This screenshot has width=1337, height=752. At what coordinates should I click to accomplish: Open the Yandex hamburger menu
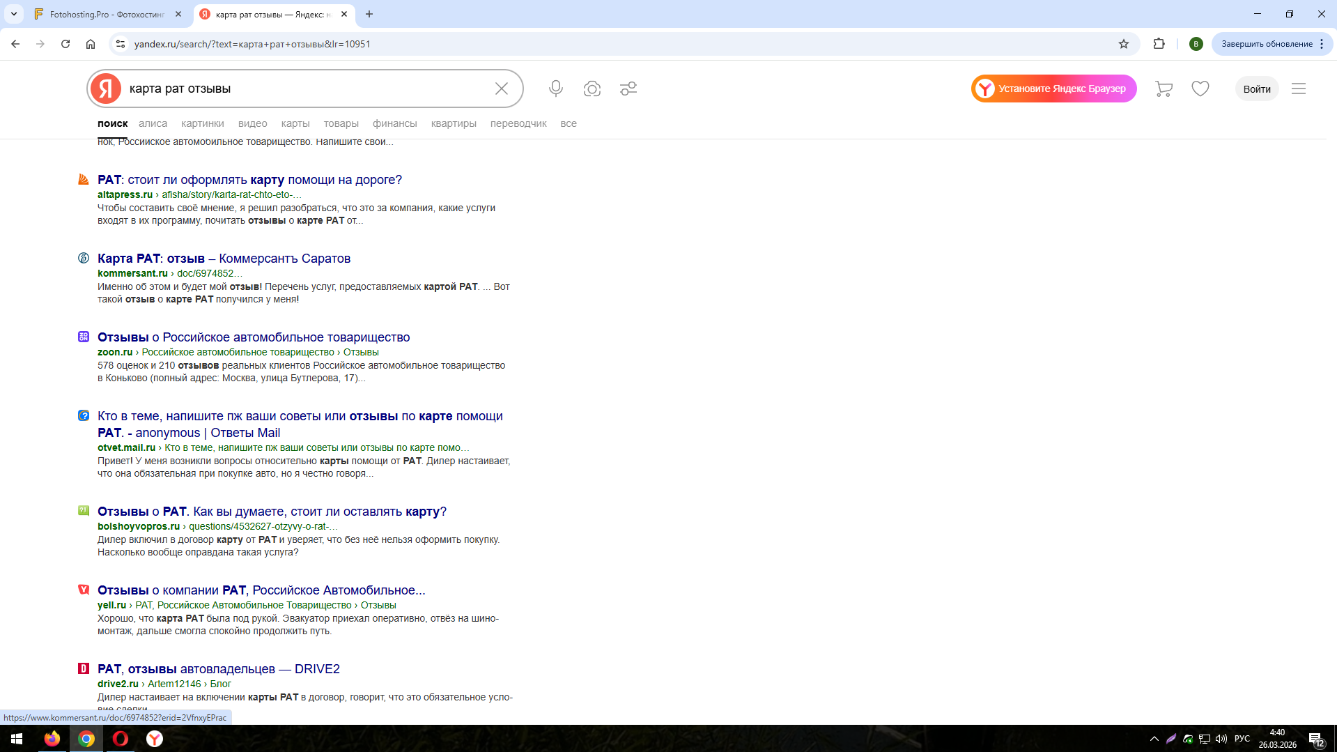pyautogui.click(x=1299, y=89)
